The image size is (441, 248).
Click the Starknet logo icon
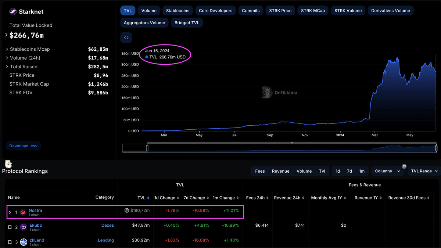click(13, 12)
